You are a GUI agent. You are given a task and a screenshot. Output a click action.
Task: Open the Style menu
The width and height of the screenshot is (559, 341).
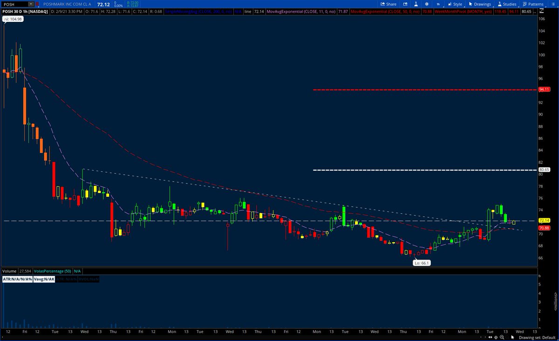(455, 4)
